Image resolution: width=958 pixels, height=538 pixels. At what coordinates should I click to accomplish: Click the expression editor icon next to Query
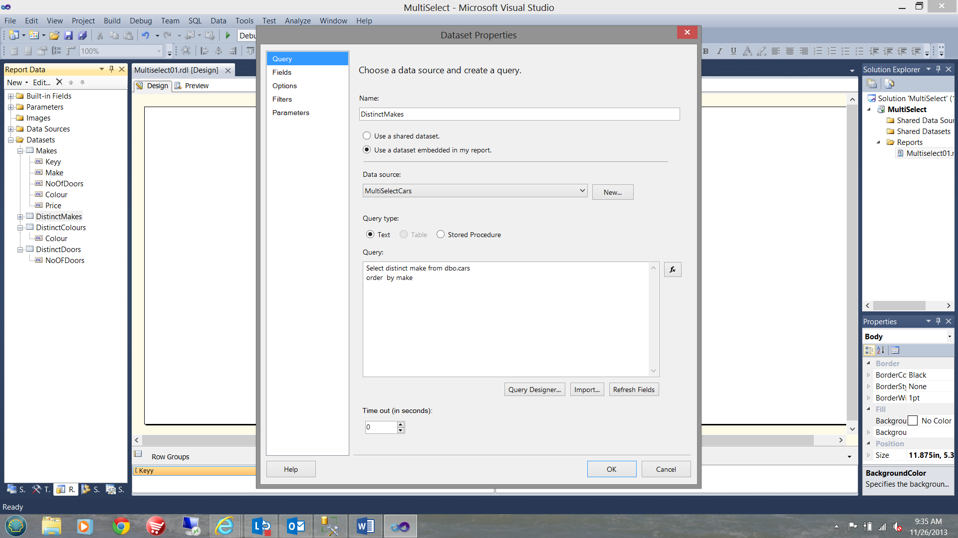click(x=673, y=269)
